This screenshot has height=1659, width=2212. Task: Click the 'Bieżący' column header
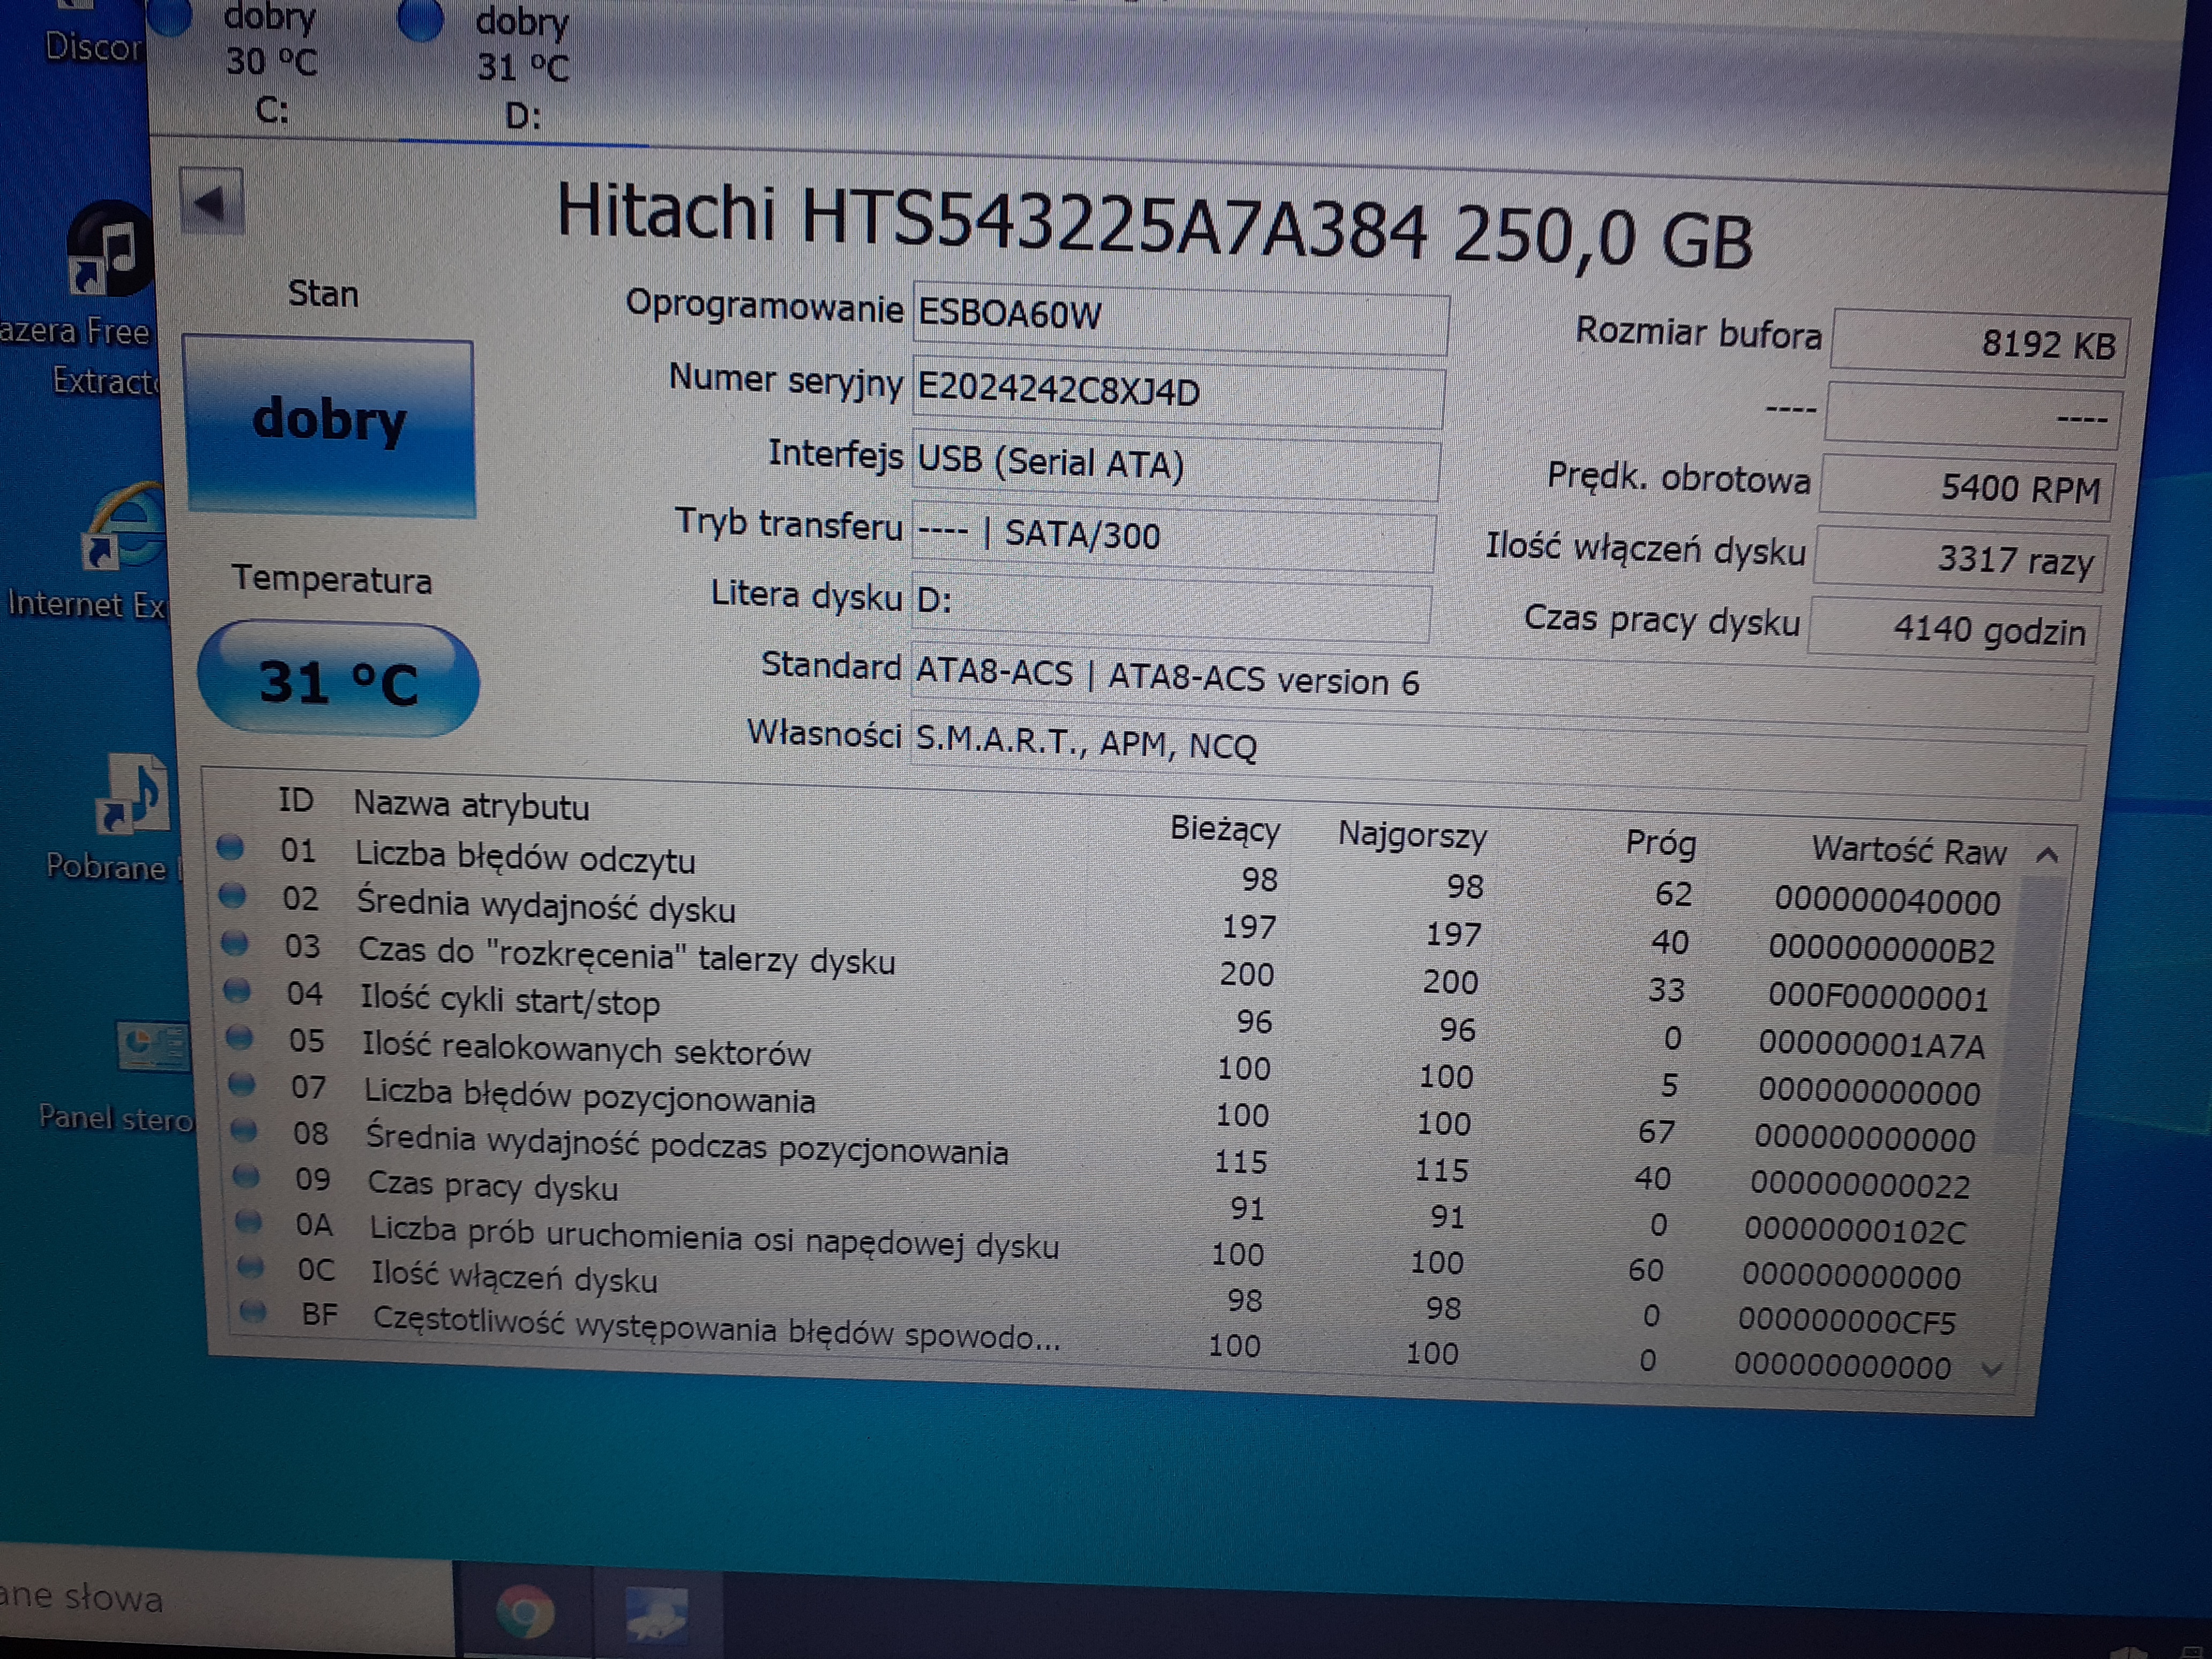1225,830
